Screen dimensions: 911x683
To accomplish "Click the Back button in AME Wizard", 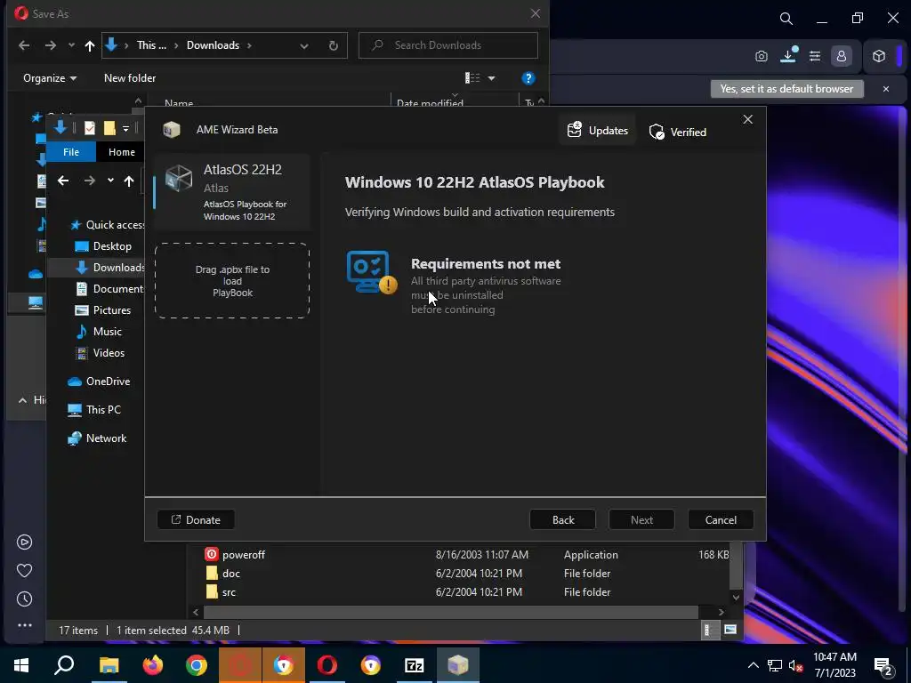I will coord(562,519).
